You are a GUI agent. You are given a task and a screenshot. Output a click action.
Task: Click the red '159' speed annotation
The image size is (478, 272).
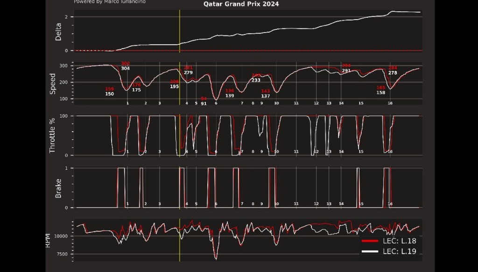pos(109,89)
